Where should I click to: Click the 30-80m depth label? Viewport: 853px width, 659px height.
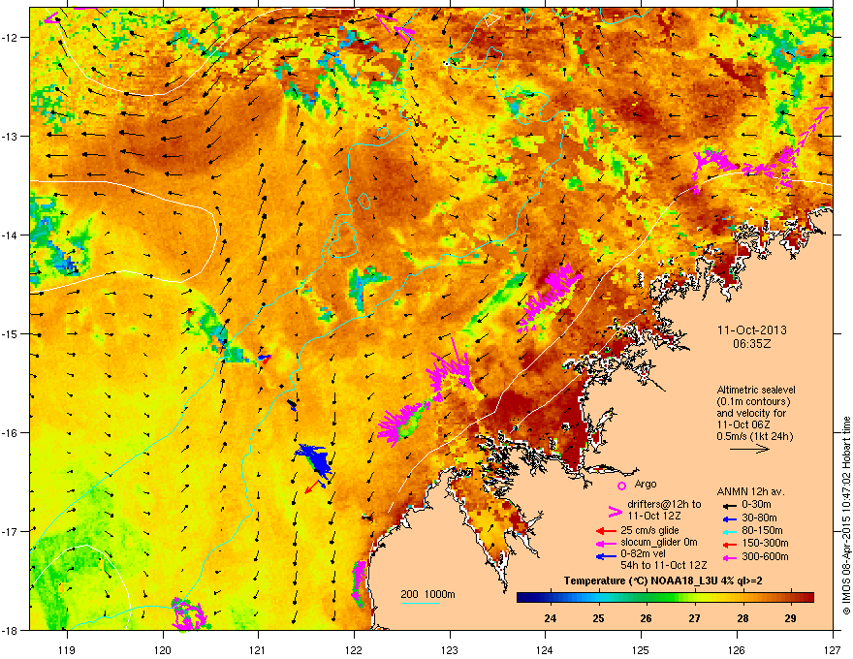pyautogui.click(x=759, y=518)
